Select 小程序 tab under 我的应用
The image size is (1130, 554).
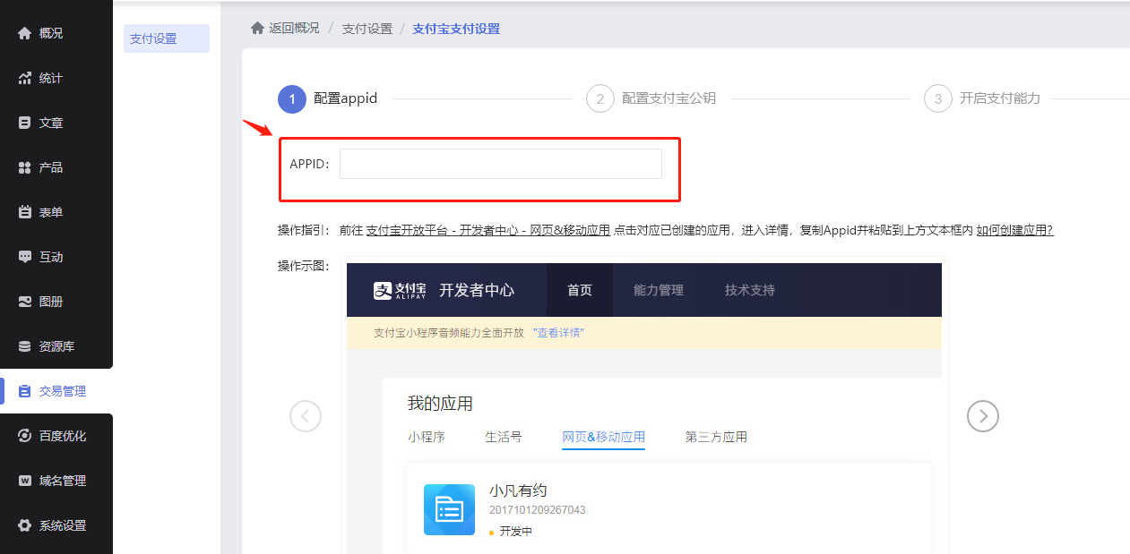coord(427,437)
